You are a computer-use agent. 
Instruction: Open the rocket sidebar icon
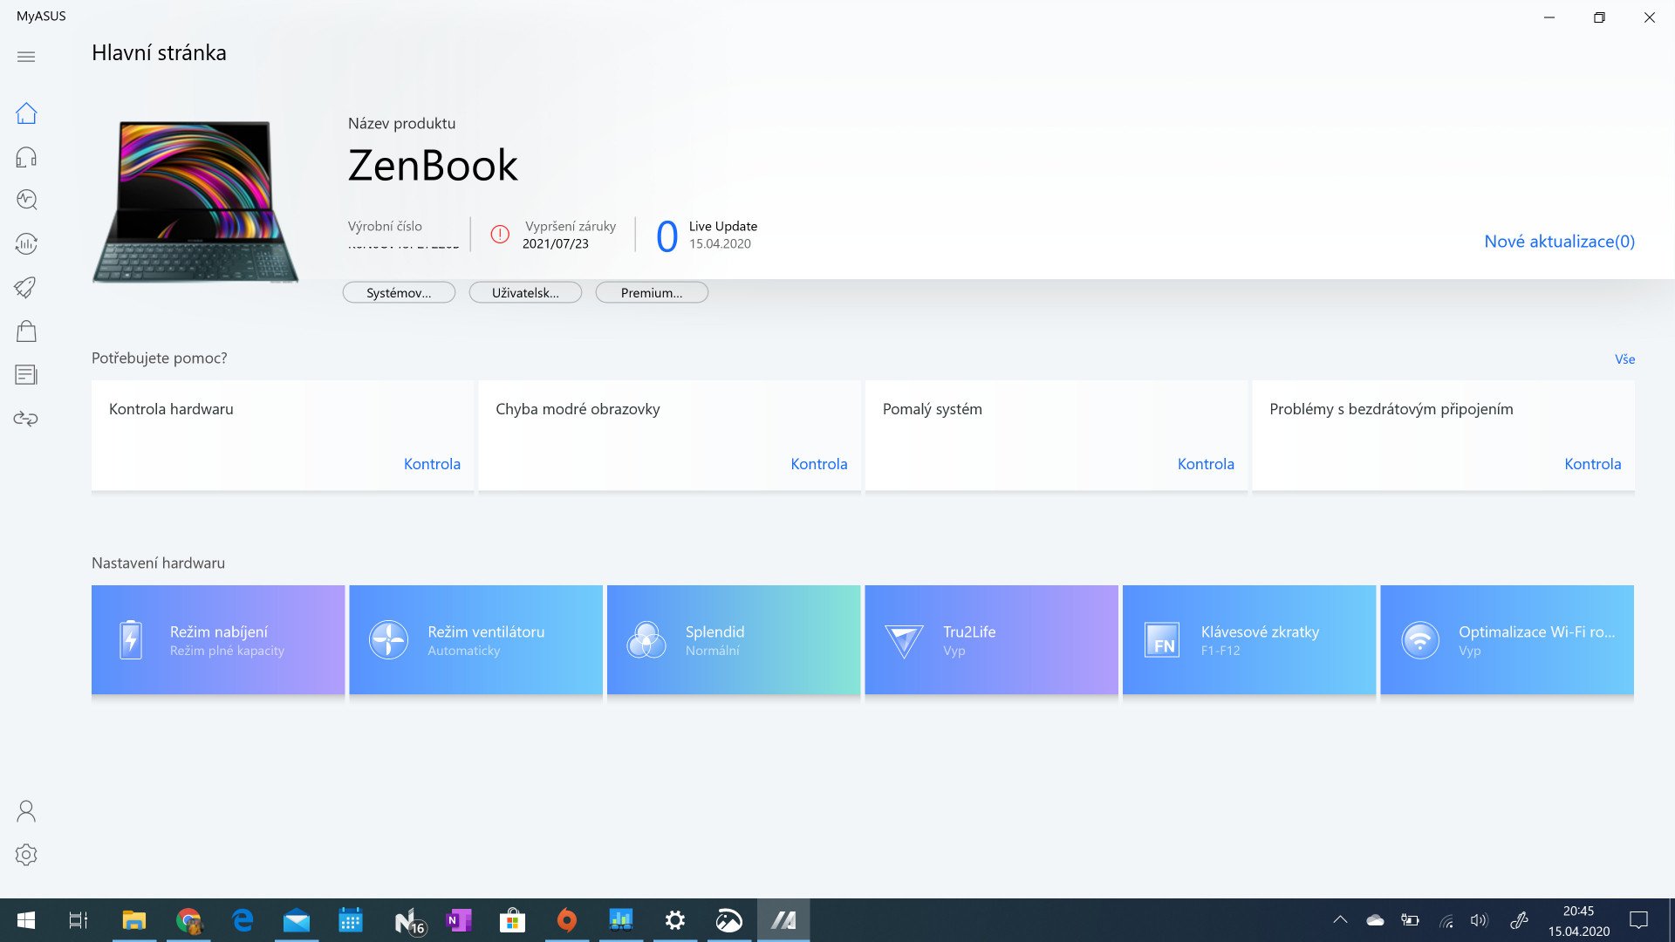[26, 287]
